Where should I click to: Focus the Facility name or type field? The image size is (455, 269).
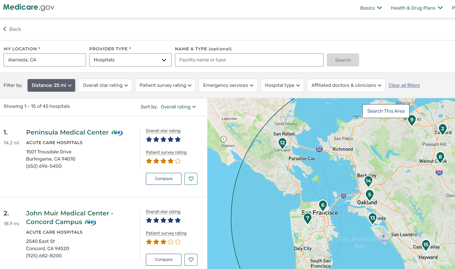pyautogui.click(x=249, y=60)
